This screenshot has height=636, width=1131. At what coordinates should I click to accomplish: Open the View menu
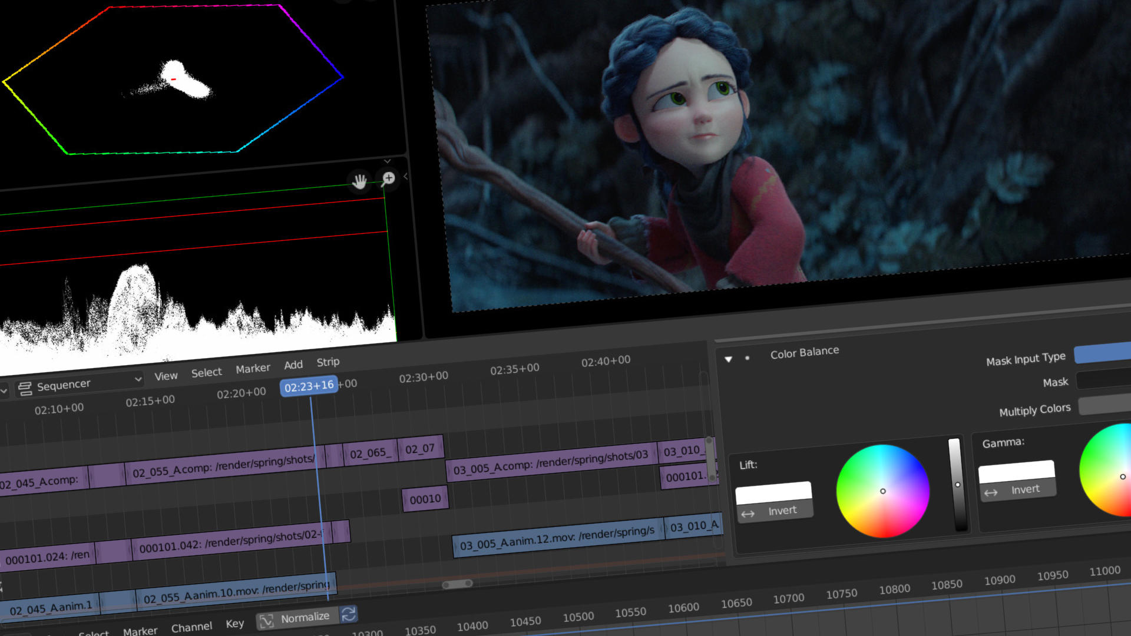(166, 375)
